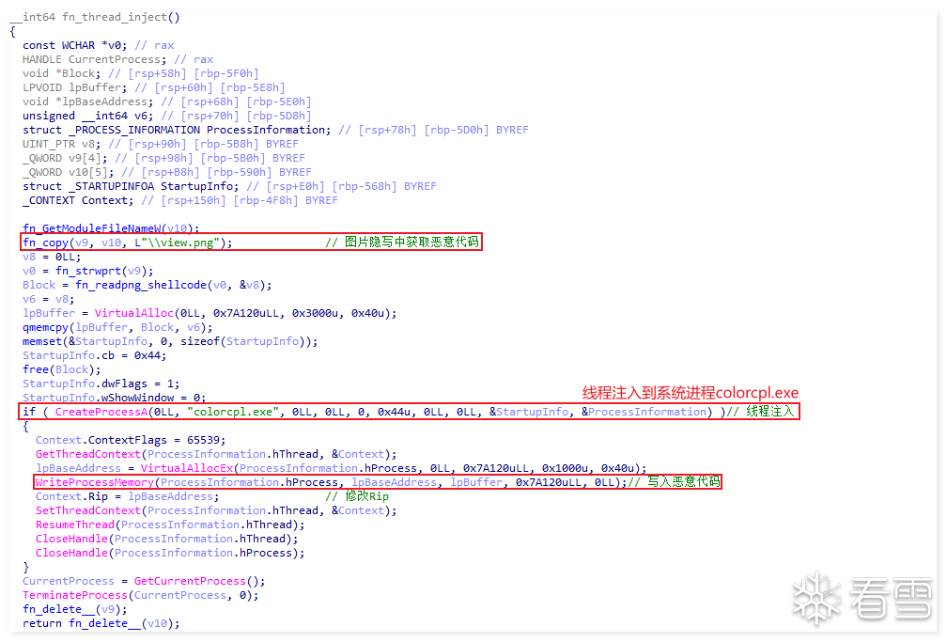Screen dimensions: 947x642
Task: Click the memset call line
Action: tap(170, 341)
